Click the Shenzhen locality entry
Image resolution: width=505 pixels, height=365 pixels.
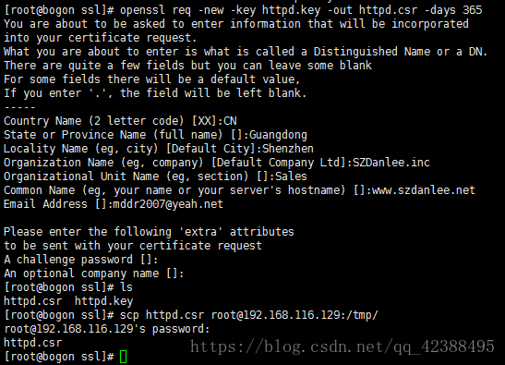click(288, 149)
